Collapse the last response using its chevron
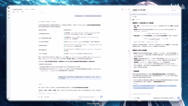 101,90
